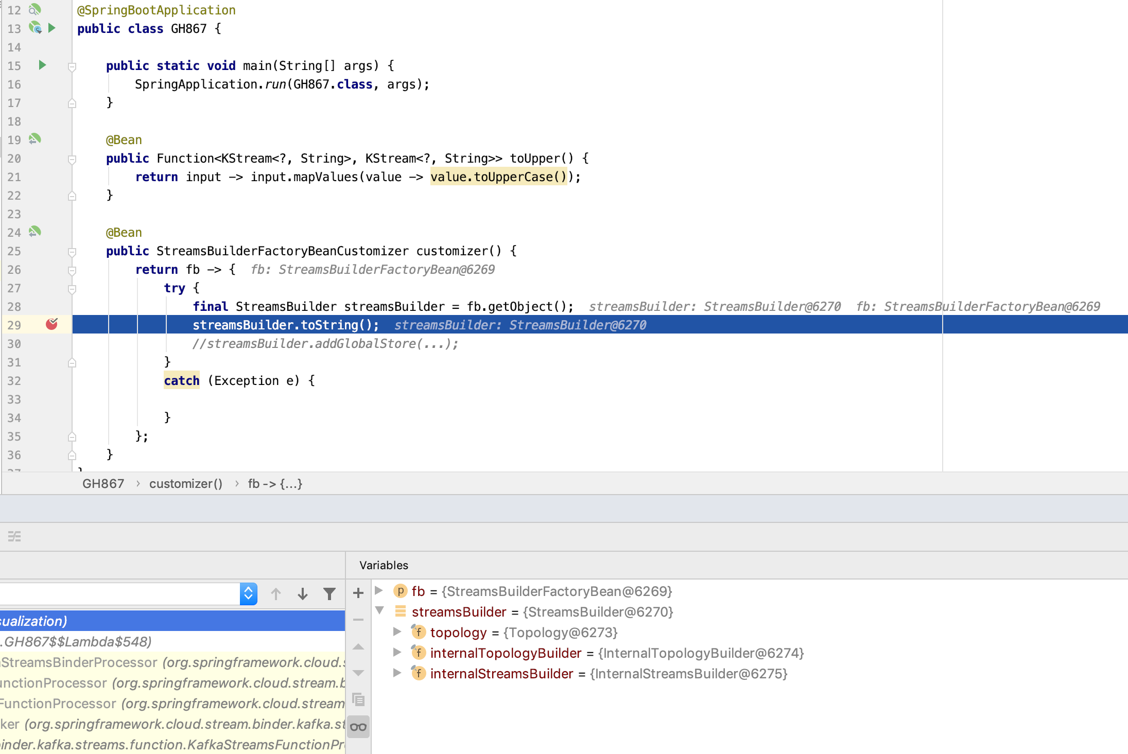Click customizer() in the breadcrumb bar
The height and width of the screenshot is (754, 1128).
[x=186, y=483]
